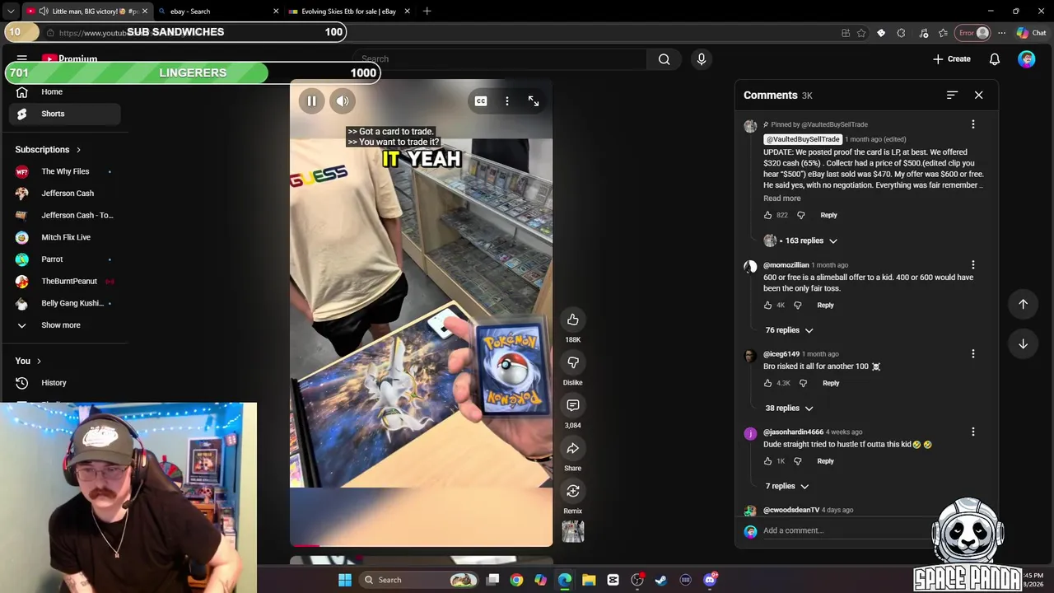Open options menu for the pinned comment
This screenshot has width=1054, height=593.
972,124
